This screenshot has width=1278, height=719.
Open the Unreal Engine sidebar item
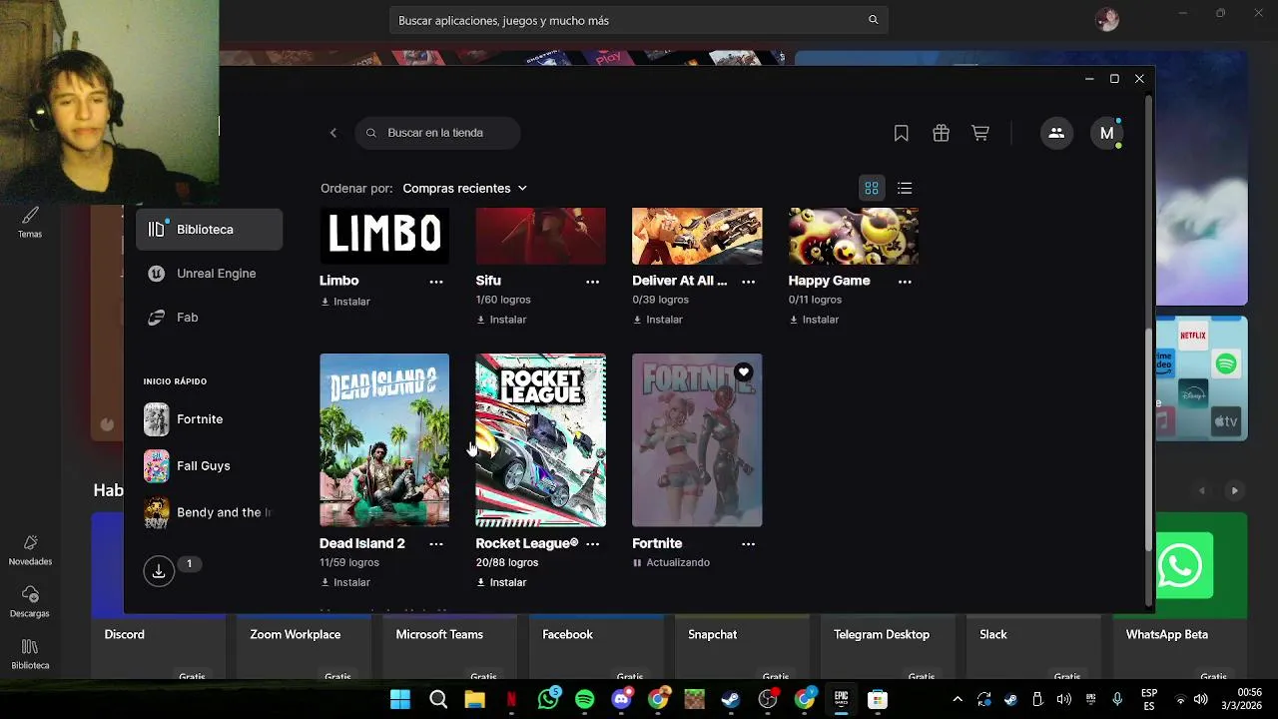pyautogui.click(x=209, y=274)
